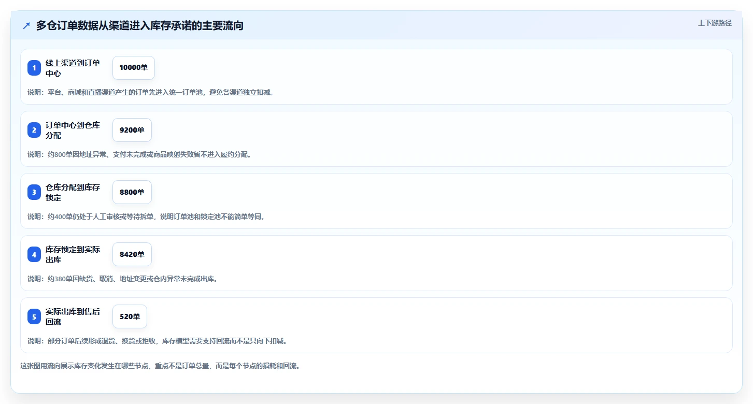Click the 8800单 value chip

click(132, 192)
